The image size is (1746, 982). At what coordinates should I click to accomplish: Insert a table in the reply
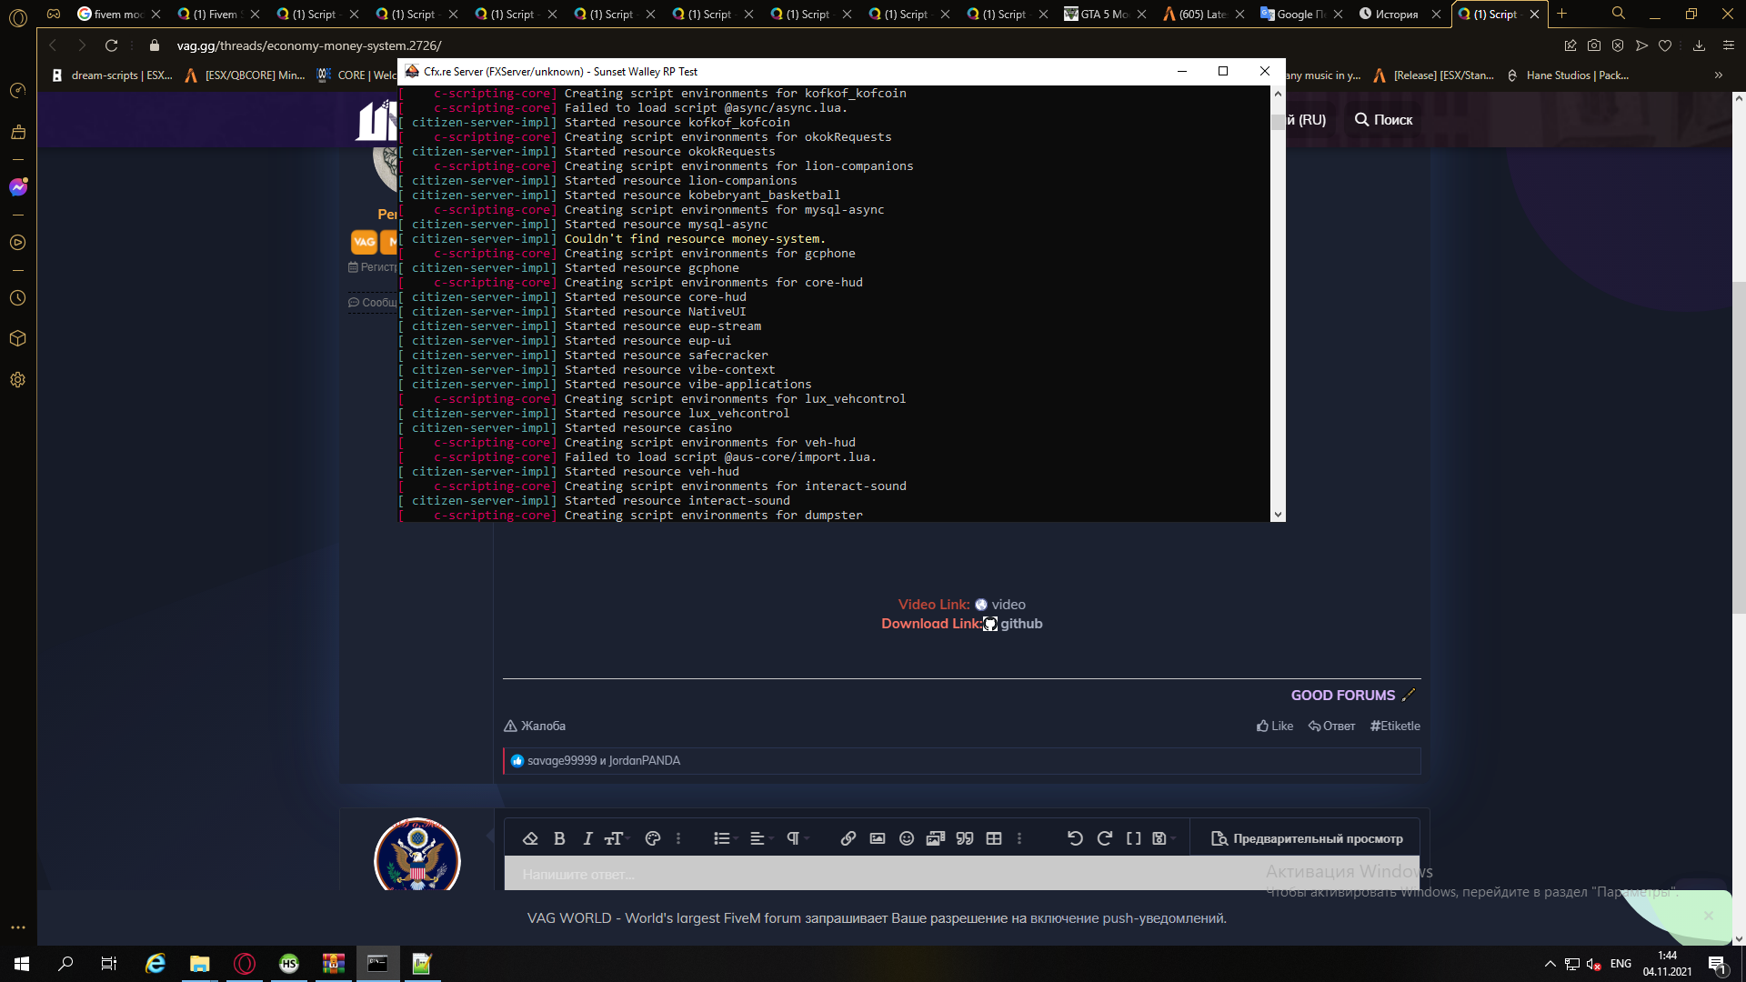pyautogui.click(x=994, y=838)
